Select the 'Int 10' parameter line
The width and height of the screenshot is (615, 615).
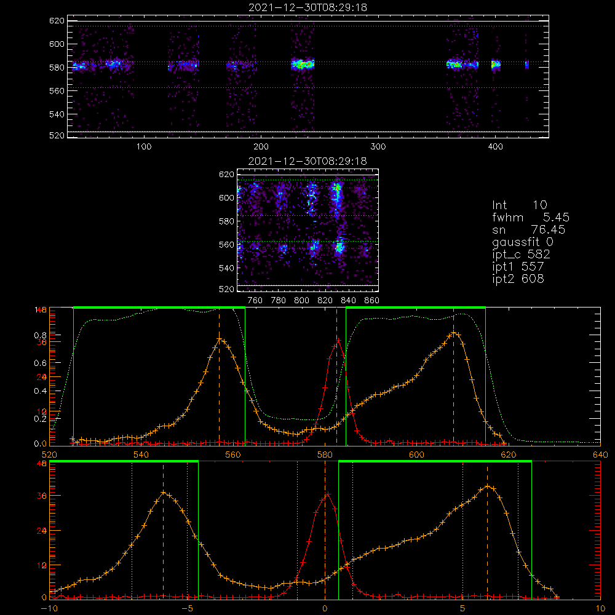tap(520, 205)
